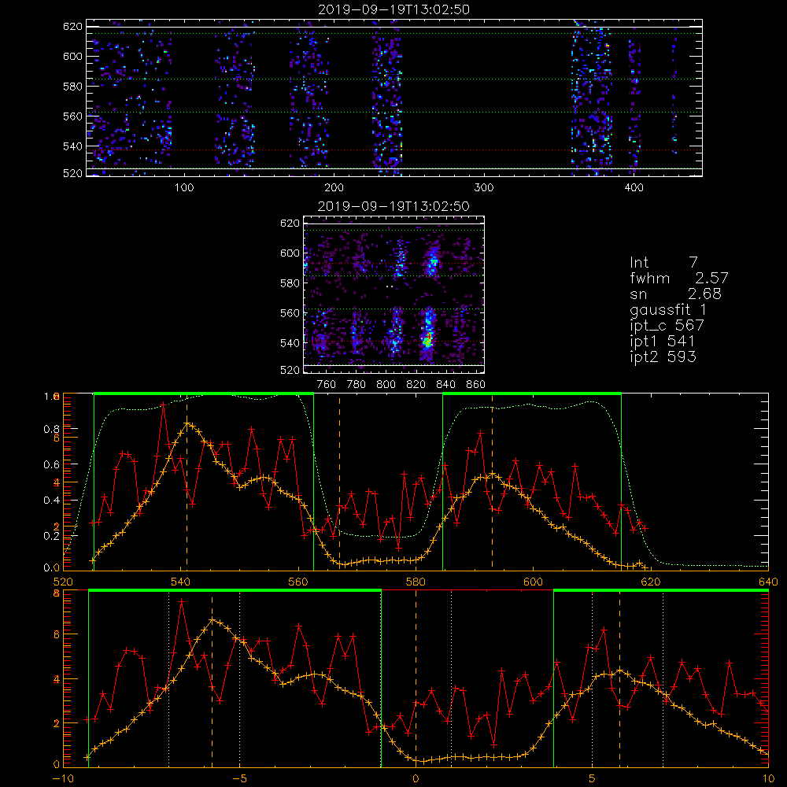Select the 'ipt_c 567' readout text
The image size is (787, 787).
click(x=667, y=325)
